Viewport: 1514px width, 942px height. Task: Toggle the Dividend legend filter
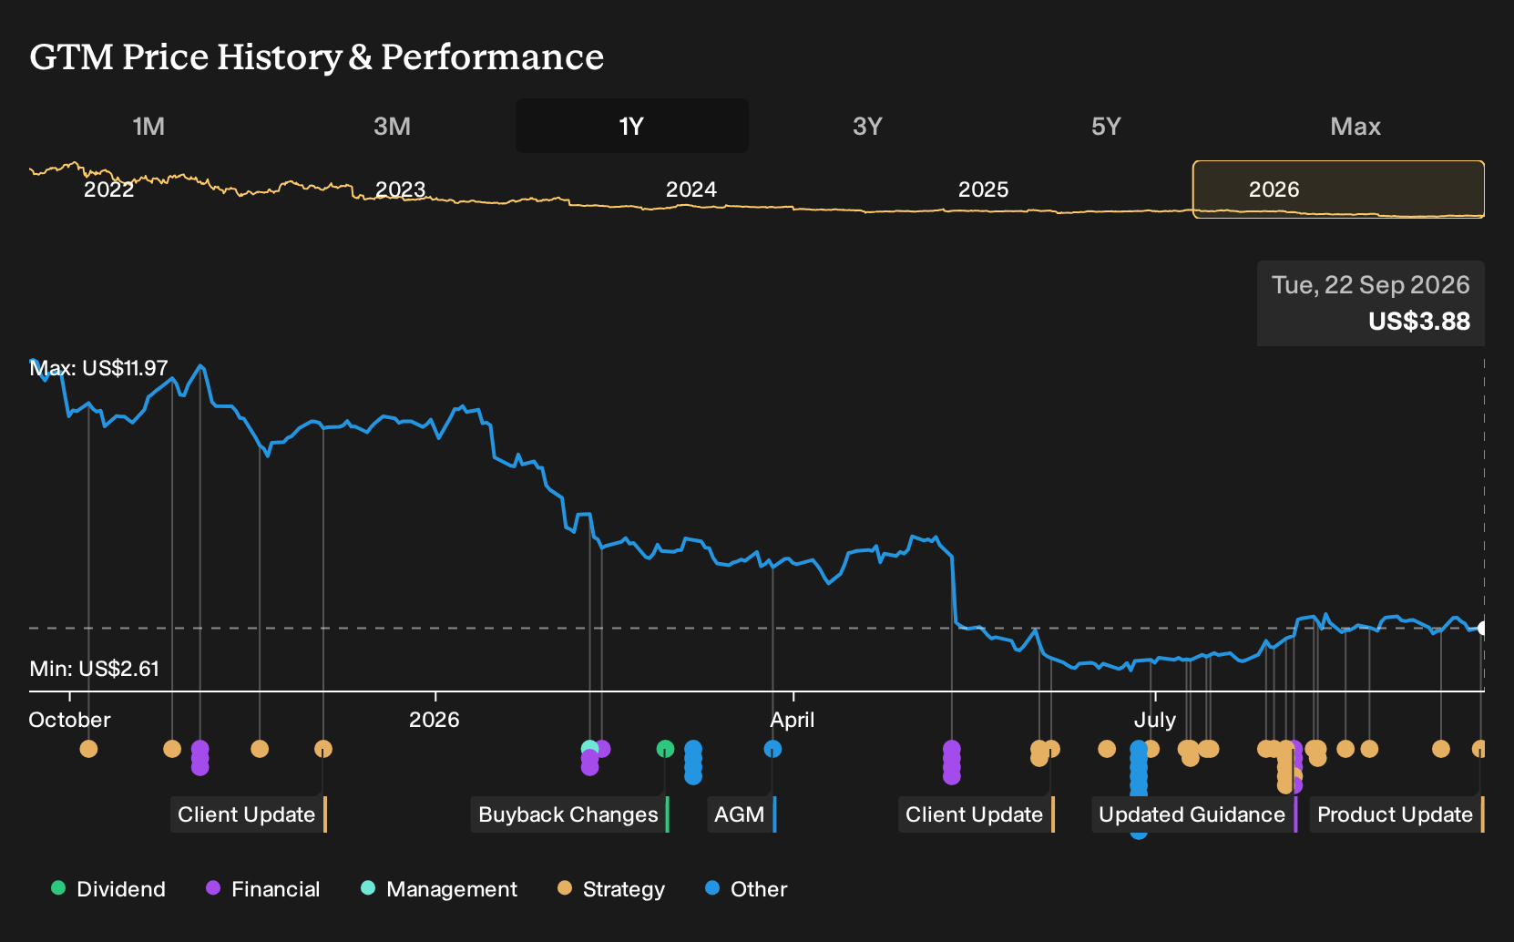point(108,889)
